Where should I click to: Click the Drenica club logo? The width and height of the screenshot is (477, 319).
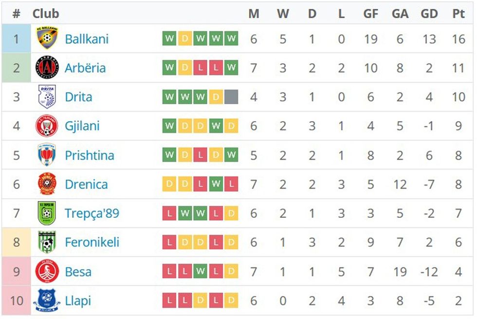[x=47, y=184]
